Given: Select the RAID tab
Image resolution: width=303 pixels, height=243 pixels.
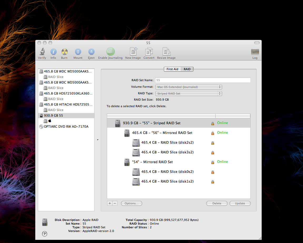Looking at the screenshot, I should [187, 69].
